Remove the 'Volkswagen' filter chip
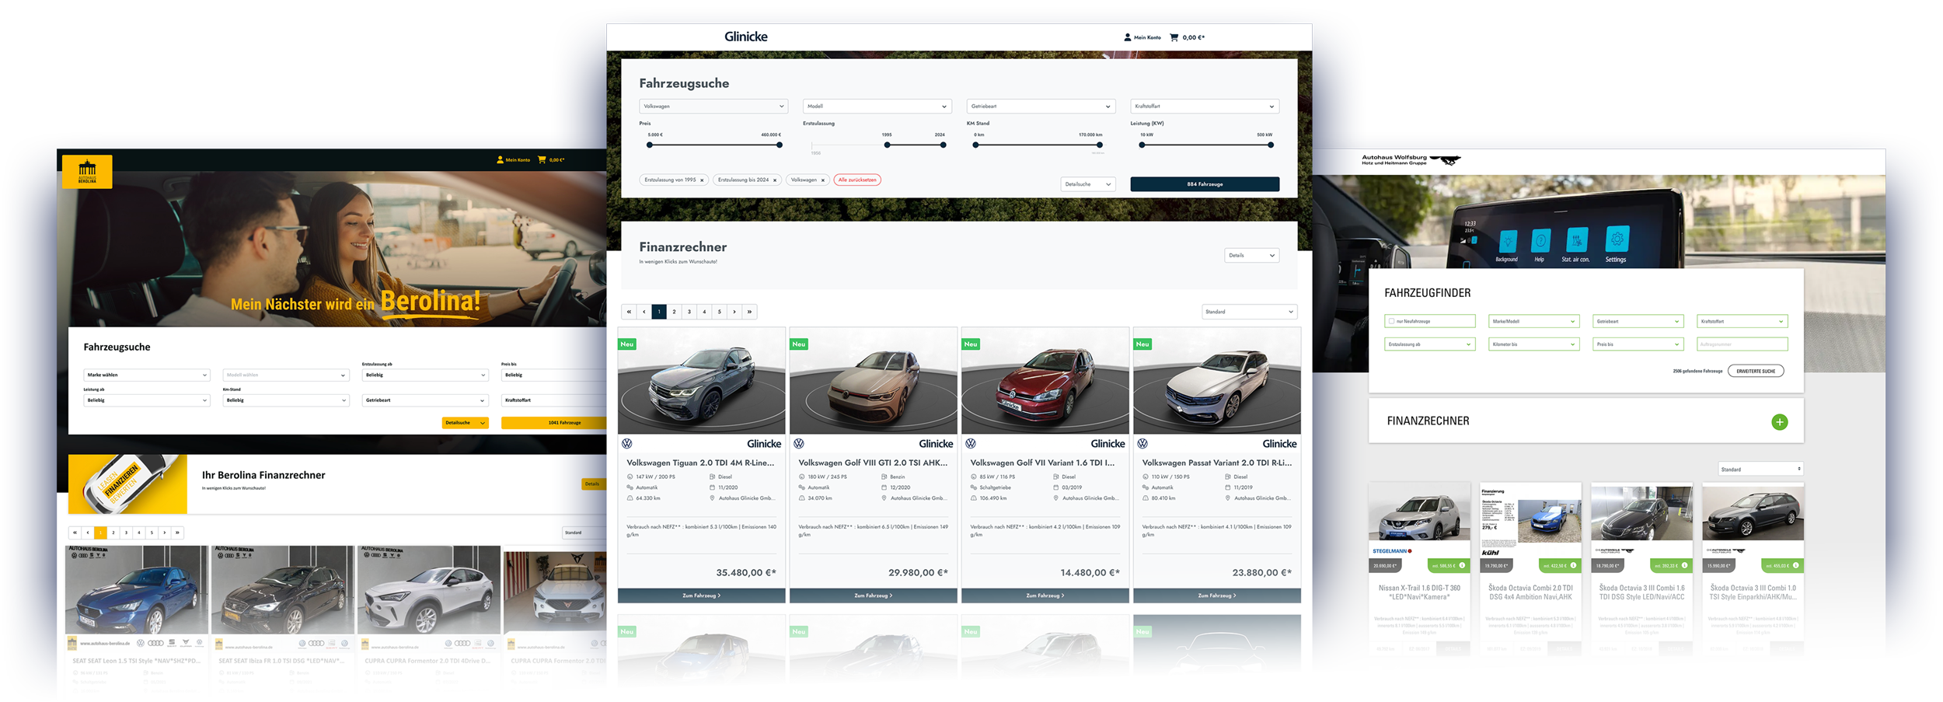This screenshot has width=1943, height=702. 823,180
